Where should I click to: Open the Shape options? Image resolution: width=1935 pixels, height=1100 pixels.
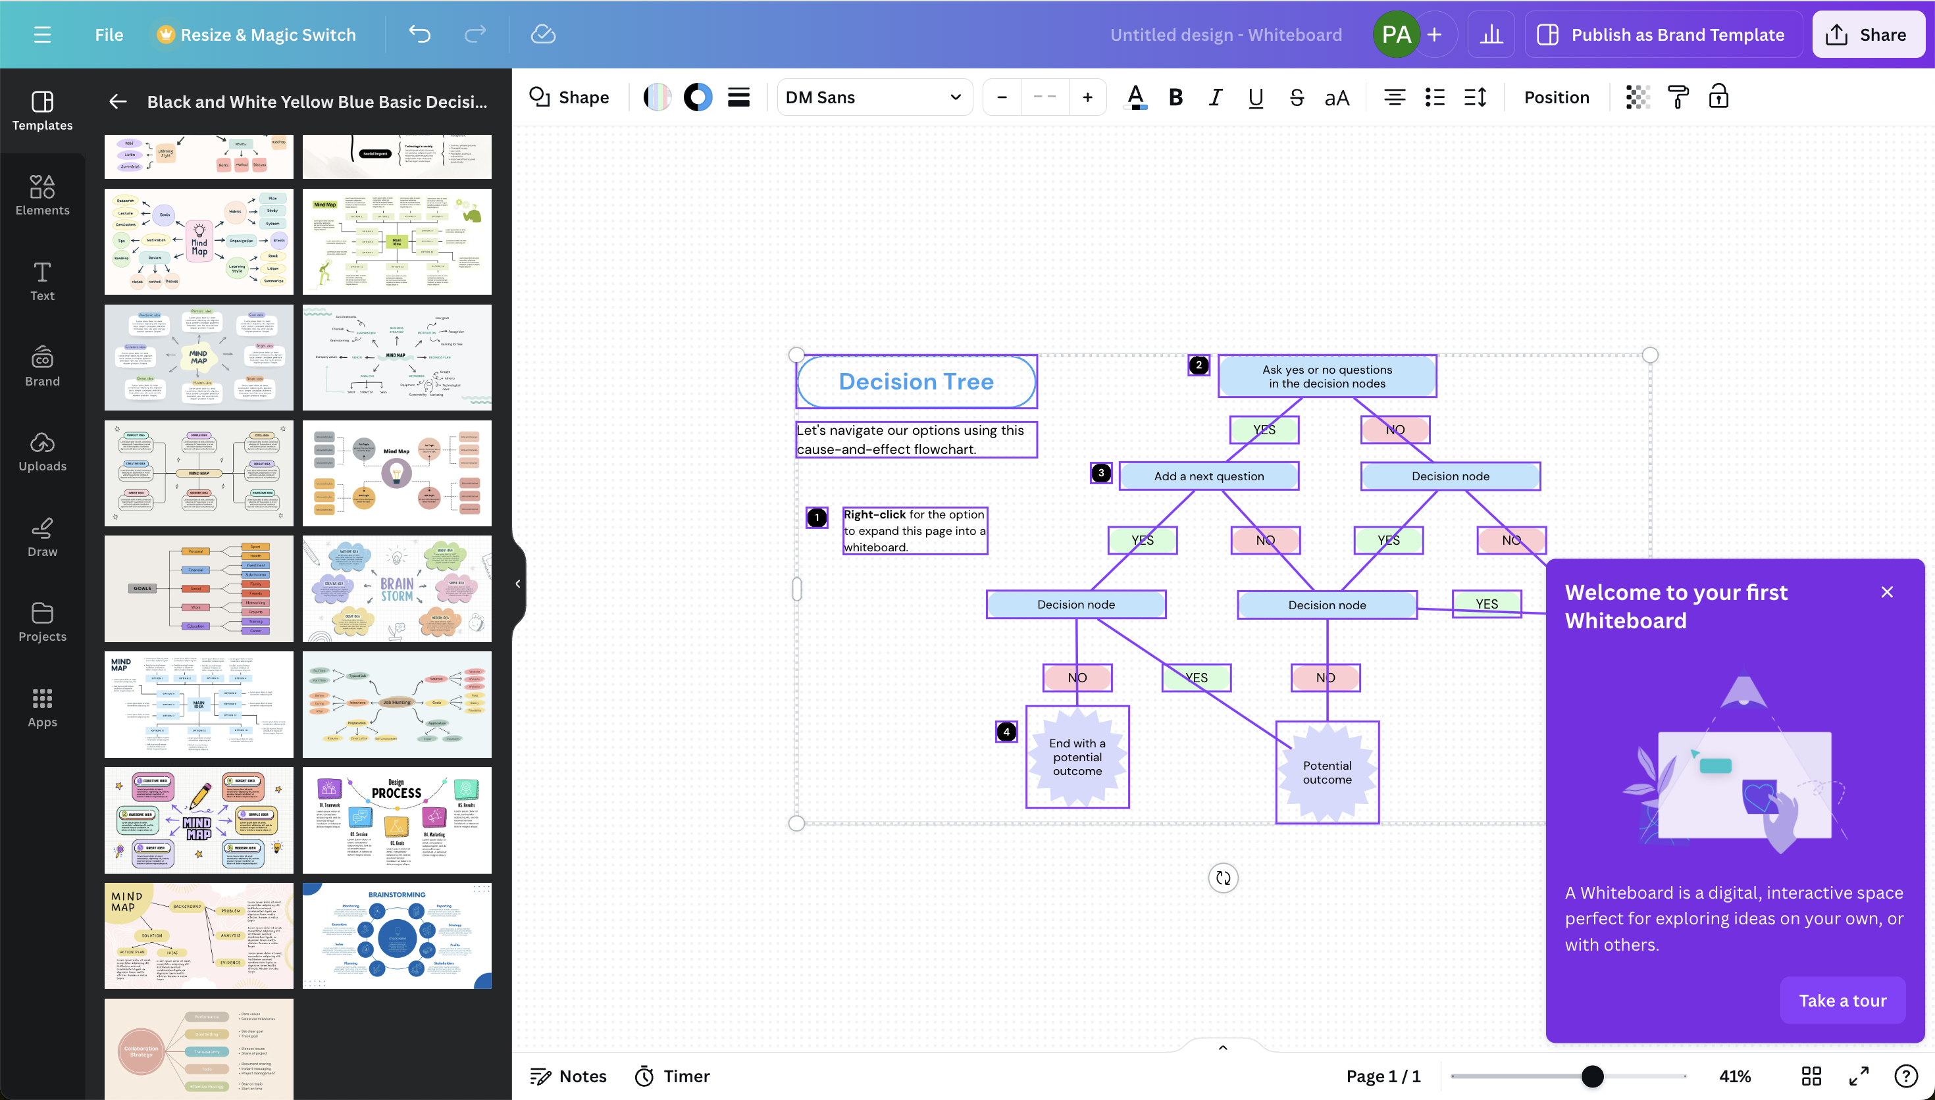pyautogui.click(x=569, y=97)
